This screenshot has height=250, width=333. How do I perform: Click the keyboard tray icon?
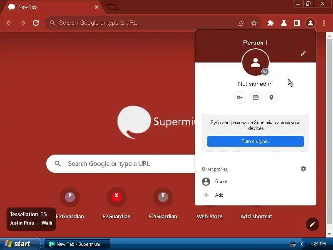[x=293, y=244]
